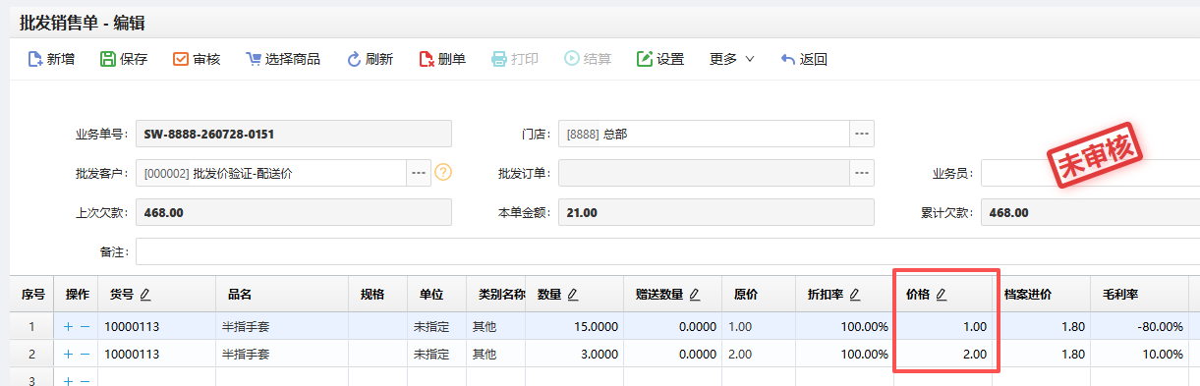1200x386 pixels.
Task: Click the 删单 delete order button
Action: [442, 59]
